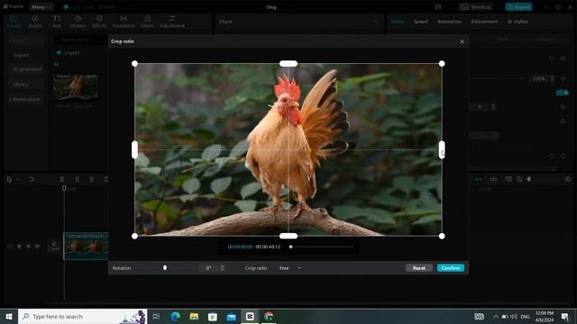This screenshot has width=577, height=324.
Task: Click the bottom-left crop corner handle
Action: (x=134, y=236)
